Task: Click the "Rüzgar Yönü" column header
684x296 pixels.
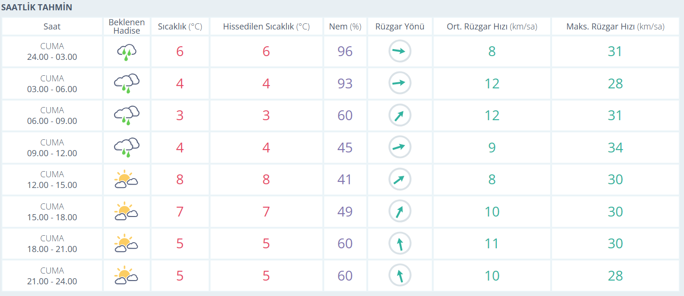Action: click(400, 27)
